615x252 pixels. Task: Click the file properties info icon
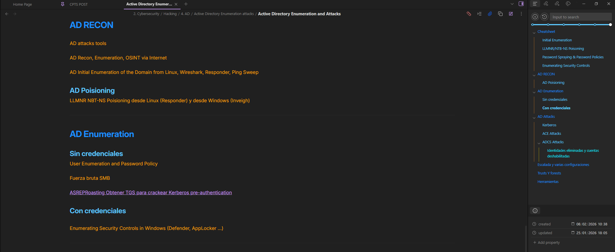click(535, 211)
